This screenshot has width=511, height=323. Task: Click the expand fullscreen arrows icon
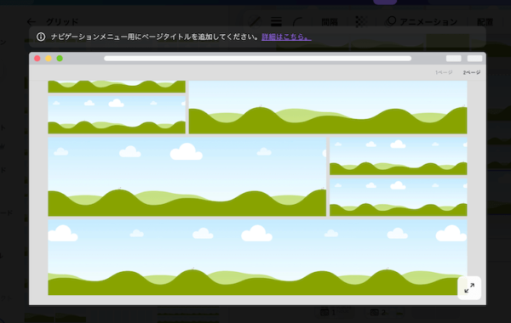coord(469,288)
